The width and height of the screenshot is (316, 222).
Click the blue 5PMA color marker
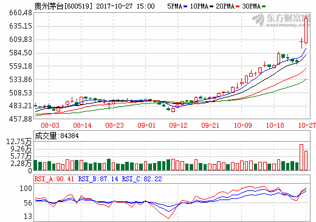pos(185,7)
